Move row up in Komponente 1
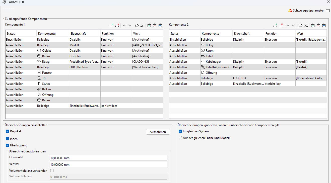 point(124,25)
